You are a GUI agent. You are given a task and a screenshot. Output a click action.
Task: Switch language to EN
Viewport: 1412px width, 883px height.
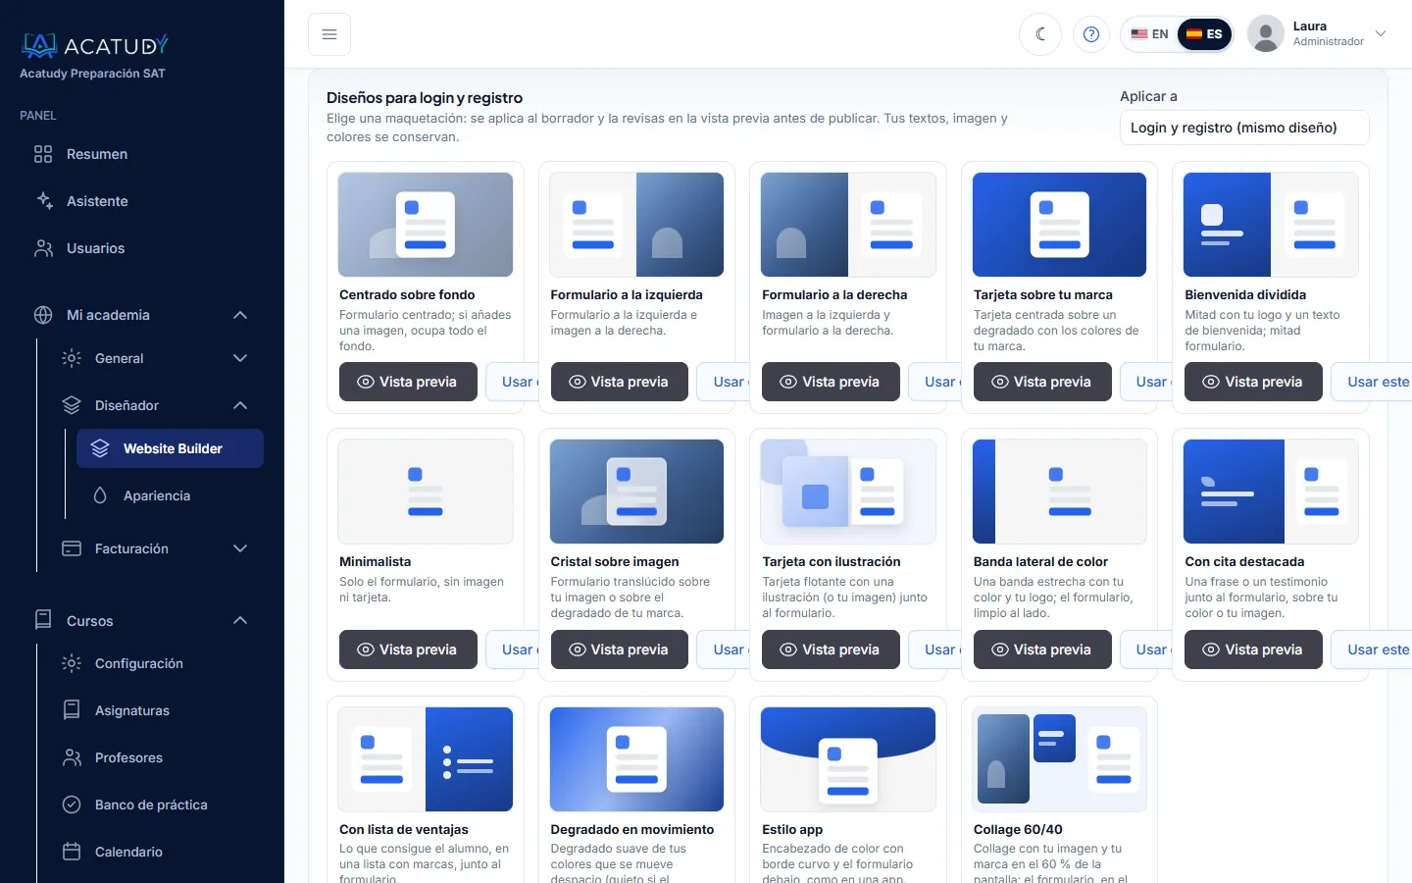point(1149,34)
